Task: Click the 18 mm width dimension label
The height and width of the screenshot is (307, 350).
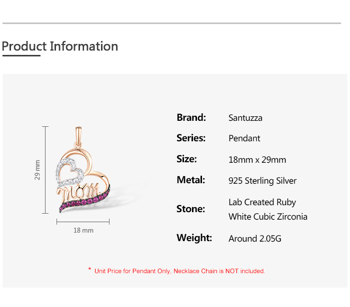Action: pyautogui.click(x=83, y=230)
